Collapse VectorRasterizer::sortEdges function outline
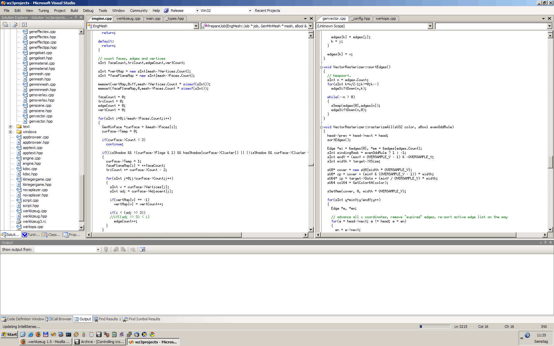This screenshot has height=346, width=554. (321, 67)
